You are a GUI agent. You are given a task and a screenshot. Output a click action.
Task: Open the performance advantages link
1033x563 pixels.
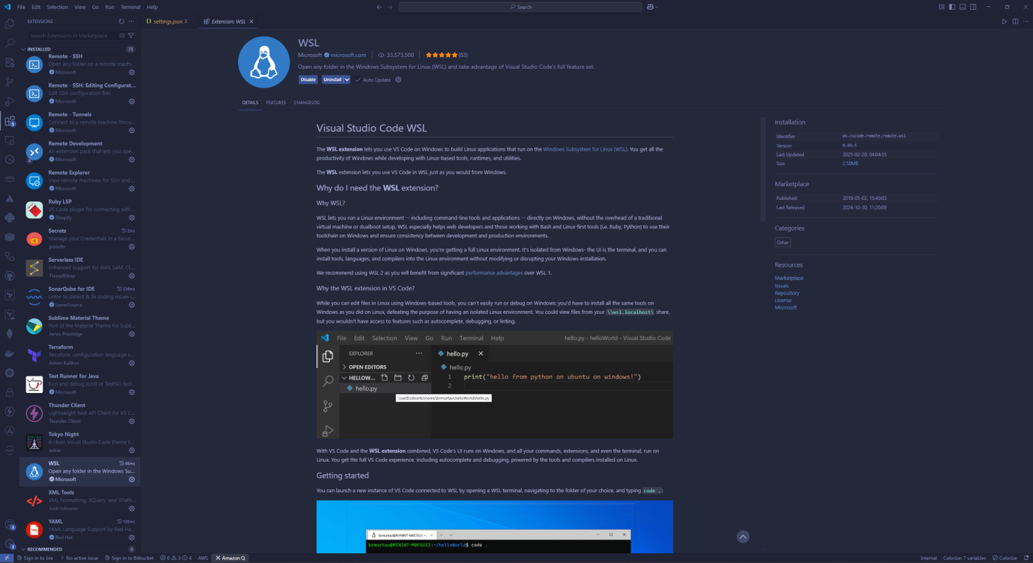click(494, 273)
